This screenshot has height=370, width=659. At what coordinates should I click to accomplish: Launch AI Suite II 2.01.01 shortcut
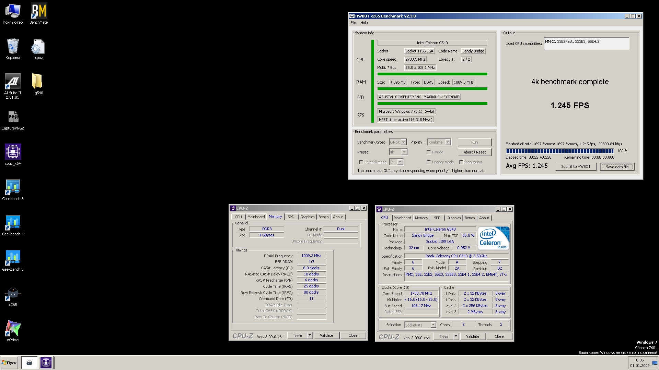13,86
